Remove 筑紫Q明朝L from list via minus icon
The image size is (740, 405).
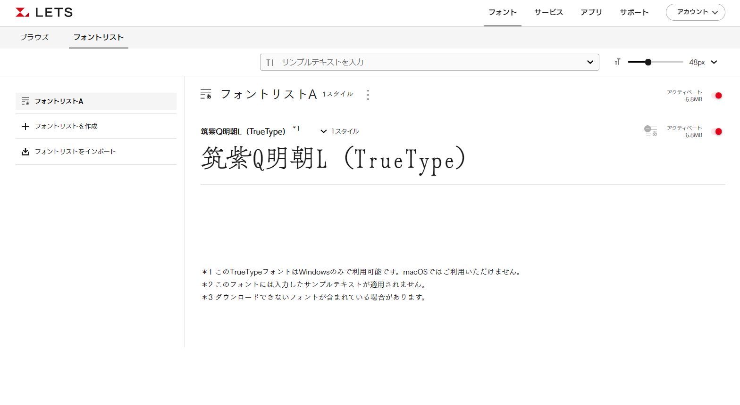650,130
